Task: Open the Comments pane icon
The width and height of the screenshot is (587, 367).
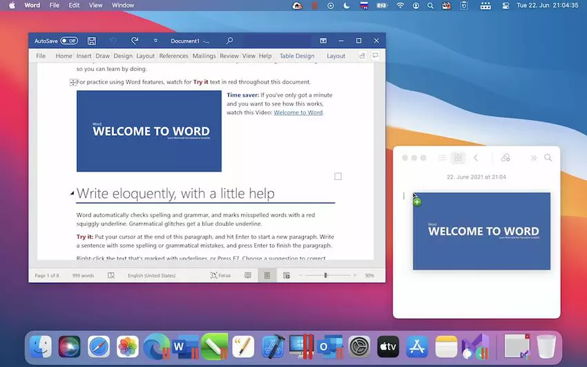Action: (375, 56)
